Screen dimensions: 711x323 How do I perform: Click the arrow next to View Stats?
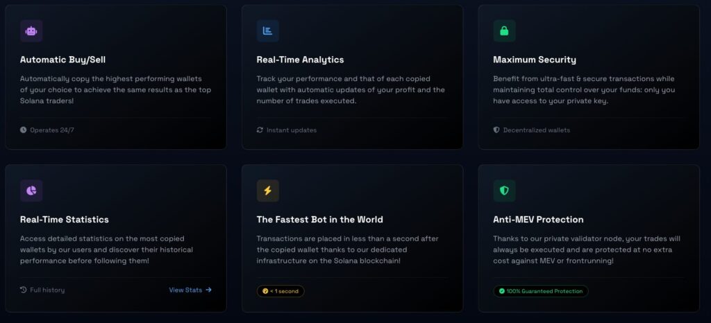pos(208,290)
